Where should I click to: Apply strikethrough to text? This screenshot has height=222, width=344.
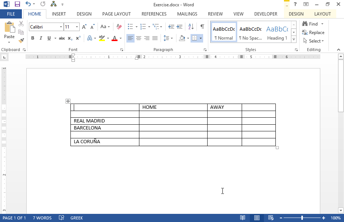(62, 38)
